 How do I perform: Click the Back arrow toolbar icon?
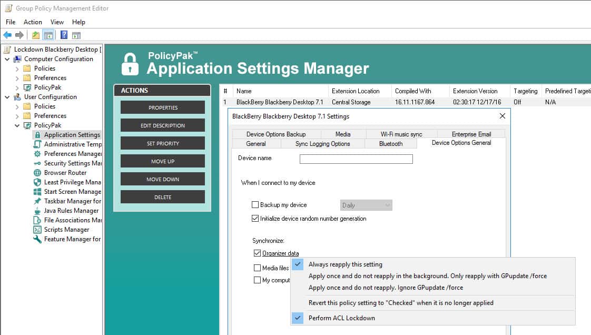click(x=7, y=35)
